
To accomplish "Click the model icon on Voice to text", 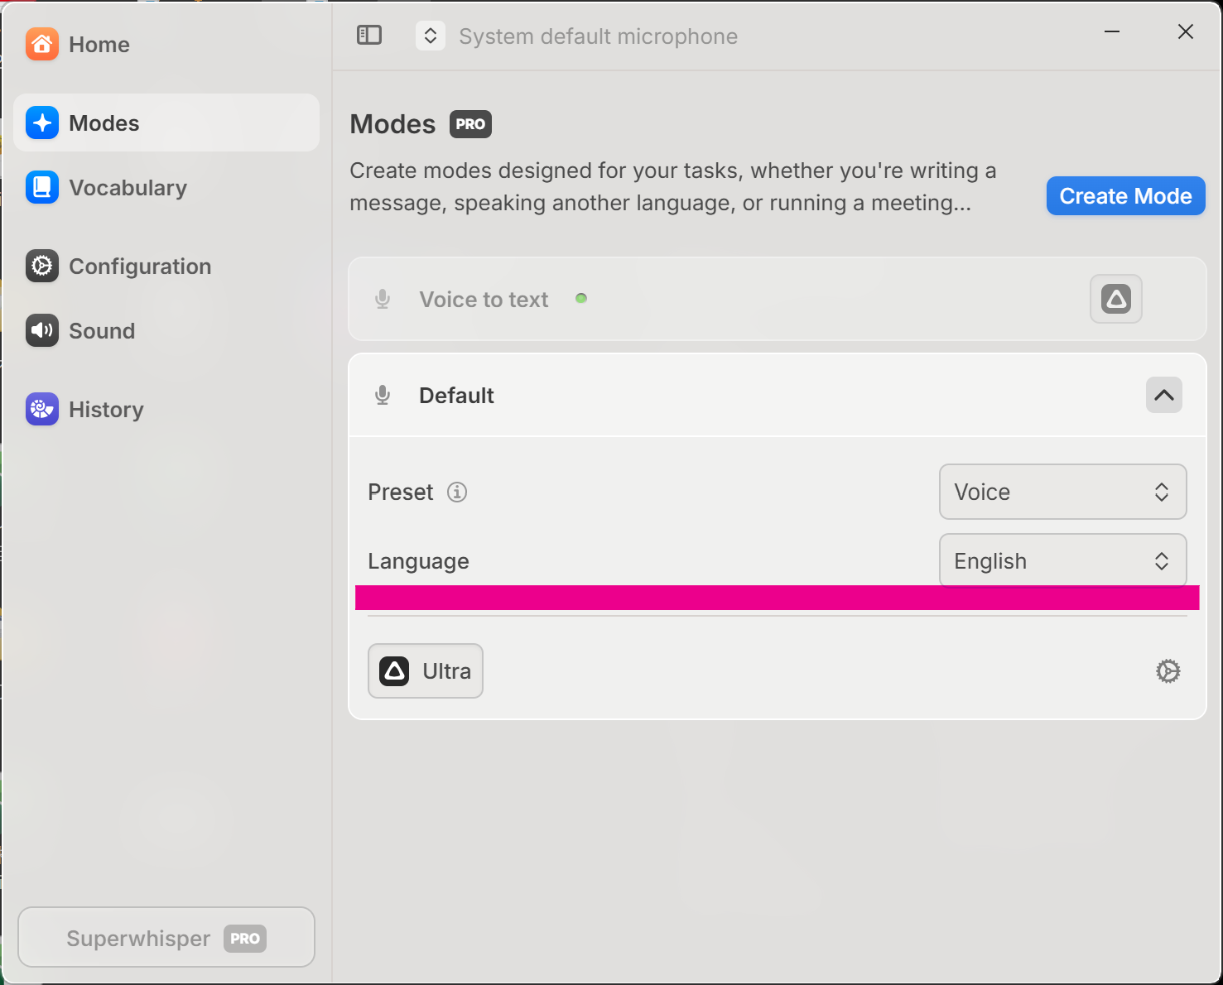I will click(x=1115, y=299).
